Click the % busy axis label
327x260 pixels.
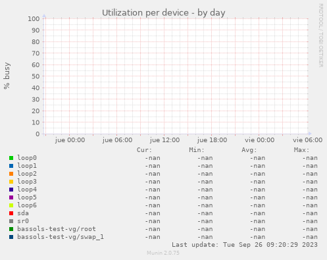[x=7, y=76]
